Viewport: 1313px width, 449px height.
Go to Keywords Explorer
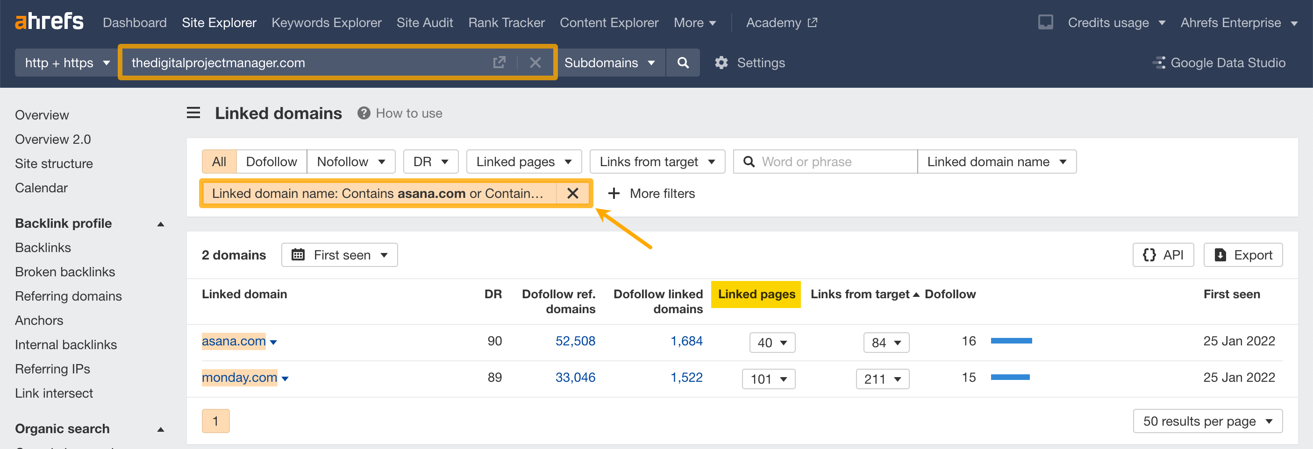click(x=326, y=22)
